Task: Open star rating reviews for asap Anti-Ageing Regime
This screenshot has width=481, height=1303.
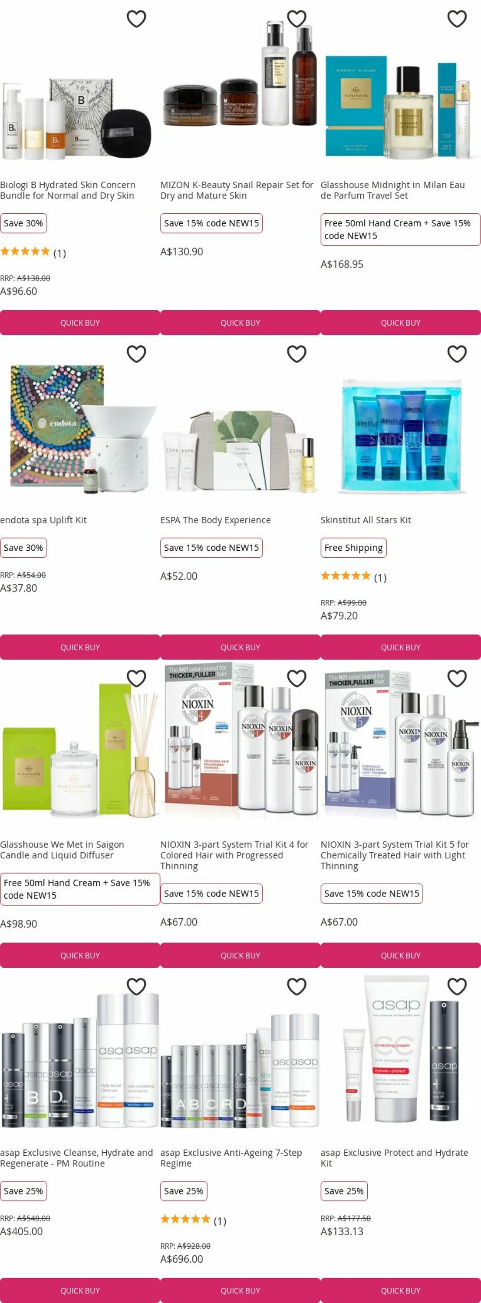Action: pos(193,1220)
